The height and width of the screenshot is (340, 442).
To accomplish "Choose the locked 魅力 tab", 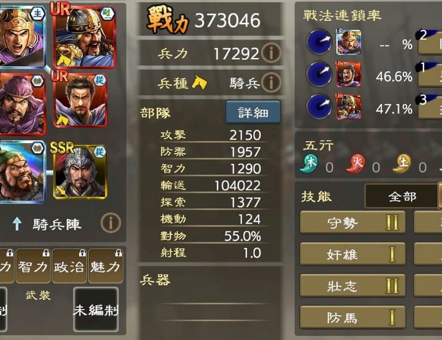I will (105, 266).
